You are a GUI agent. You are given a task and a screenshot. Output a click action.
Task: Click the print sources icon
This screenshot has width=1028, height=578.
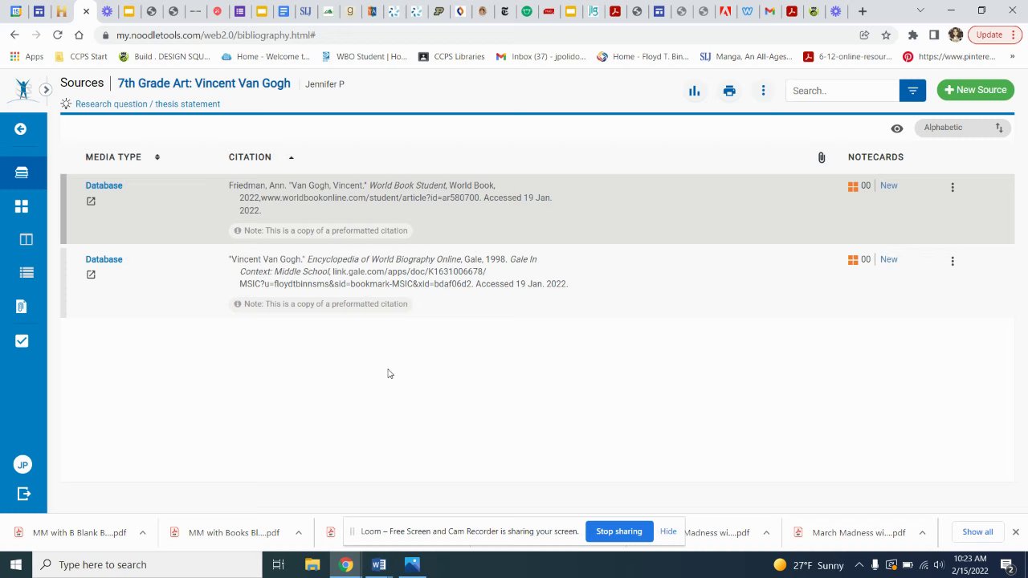(729, 91)
